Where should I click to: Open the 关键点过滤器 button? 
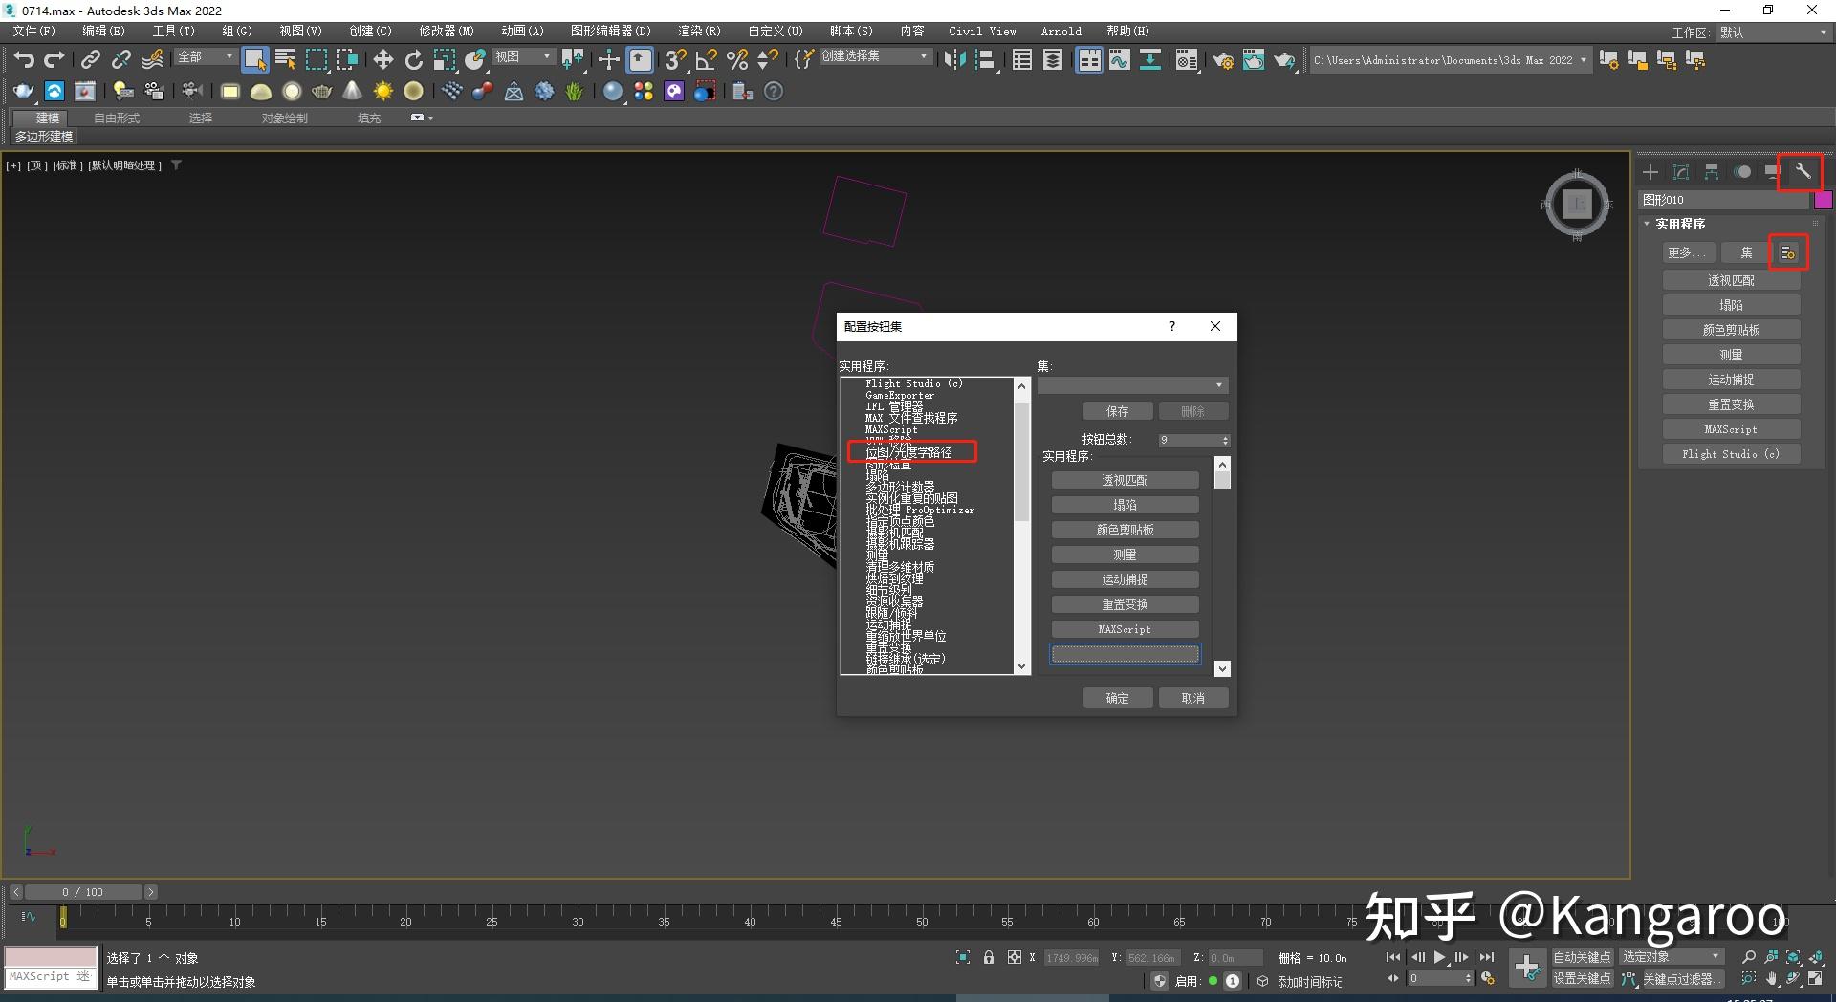pos(1679,979)
